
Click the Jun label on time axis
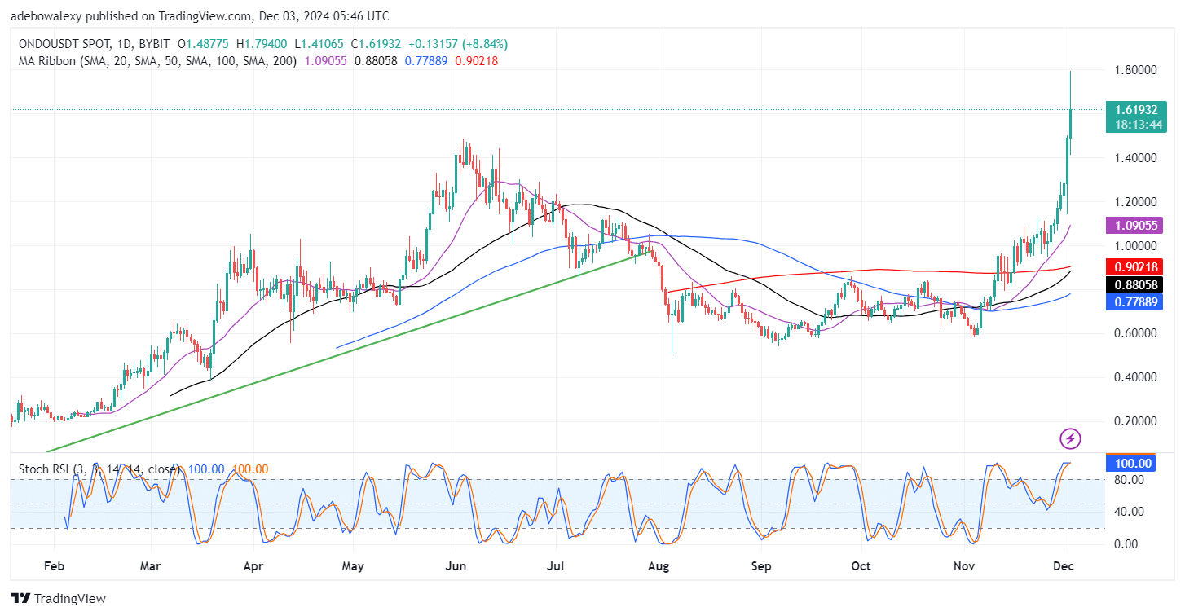point(456,565)
